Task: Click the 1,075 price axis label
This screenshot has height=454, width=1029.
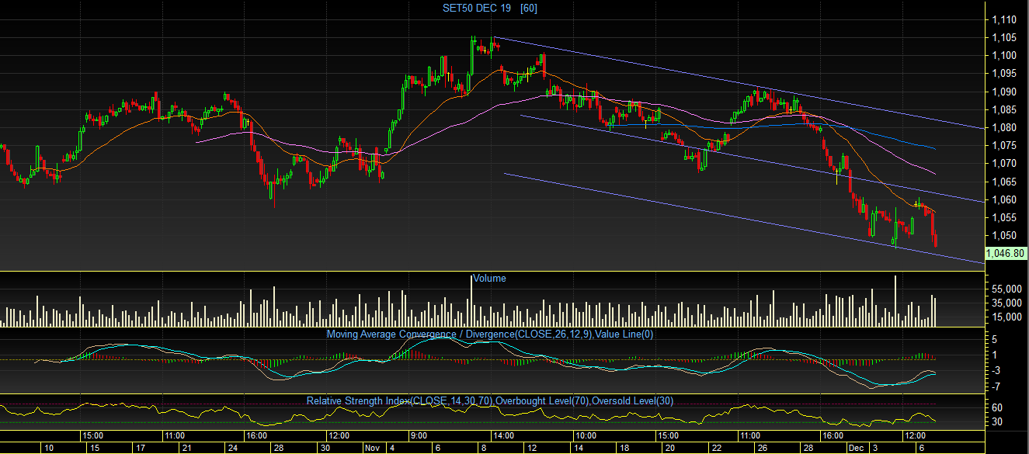Action: coord(1004,145)
